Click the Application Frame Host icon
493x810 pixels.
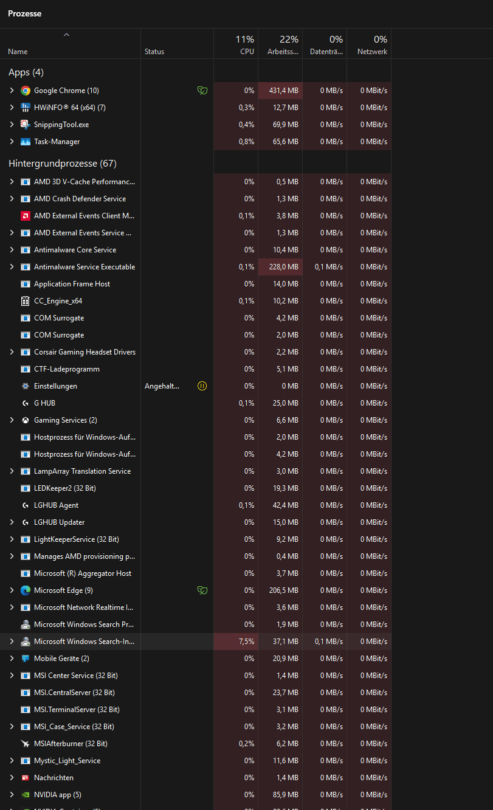(26, 284)
